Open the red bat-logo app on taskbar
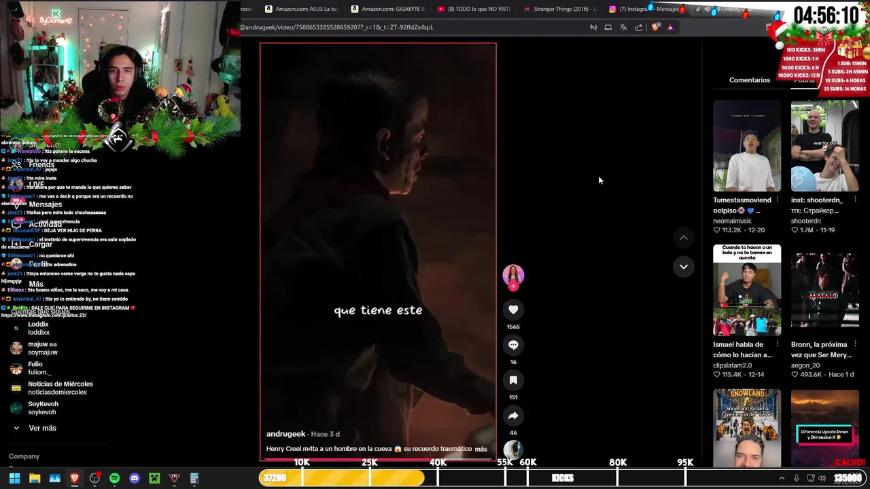The height and width of the screenshot is (489, 870). click(175, 478)
